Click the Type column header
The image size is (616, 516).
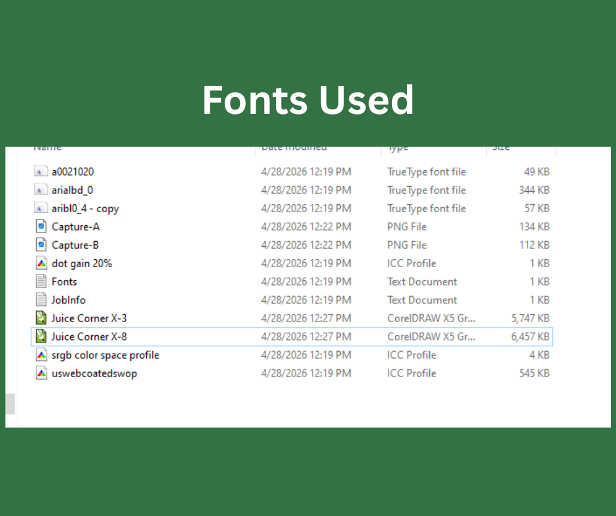point(398,149)
